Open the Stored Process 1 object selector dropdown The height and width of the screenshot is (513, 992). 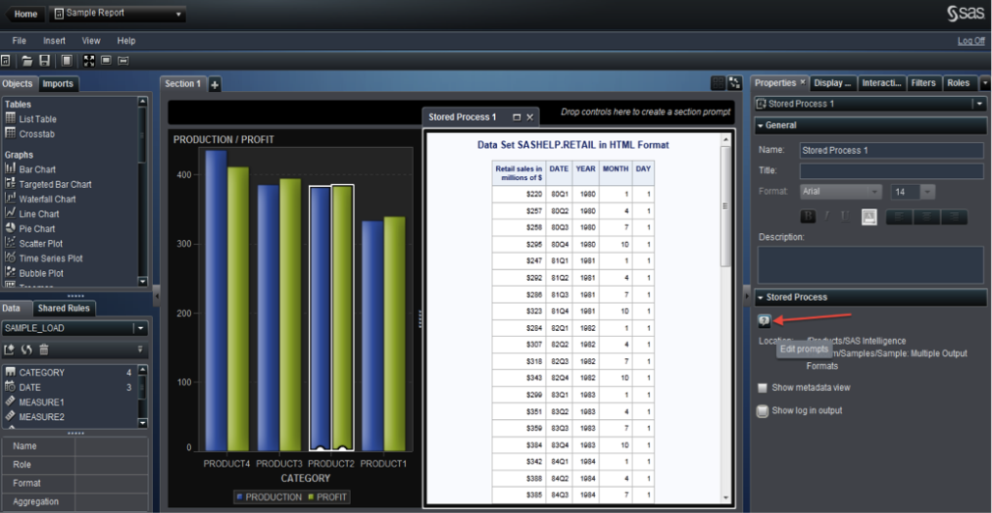click(x=979, y=105)
